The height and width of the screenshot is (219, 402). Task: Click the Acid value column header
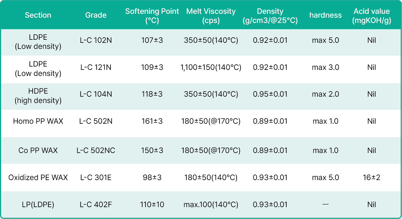(x=372, y=16)
